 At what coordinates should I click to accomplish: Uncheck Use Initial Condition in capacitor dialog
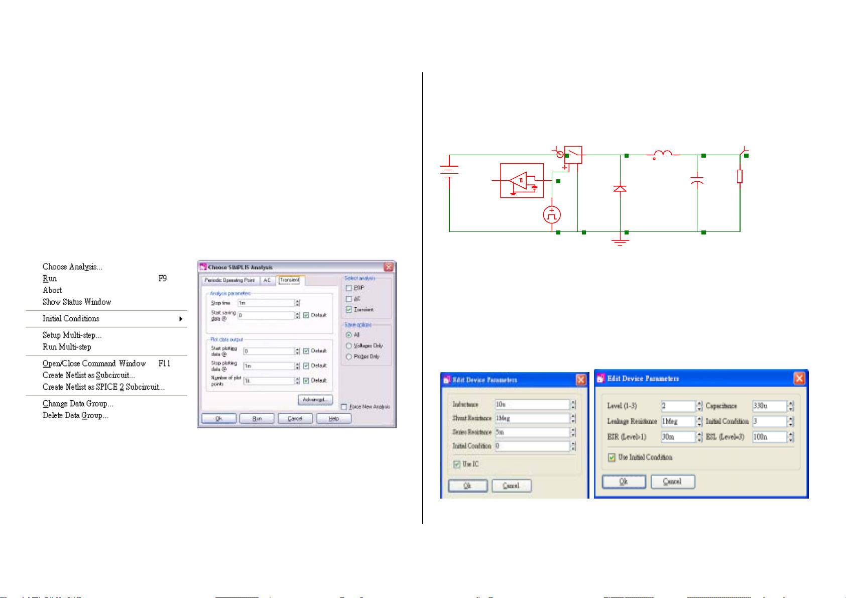pos(612,457)
